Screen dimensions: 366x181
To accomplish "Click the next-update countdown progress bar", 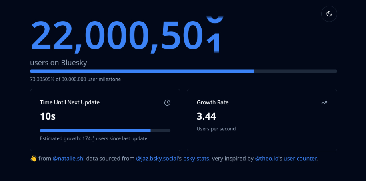I will (105, 130).
